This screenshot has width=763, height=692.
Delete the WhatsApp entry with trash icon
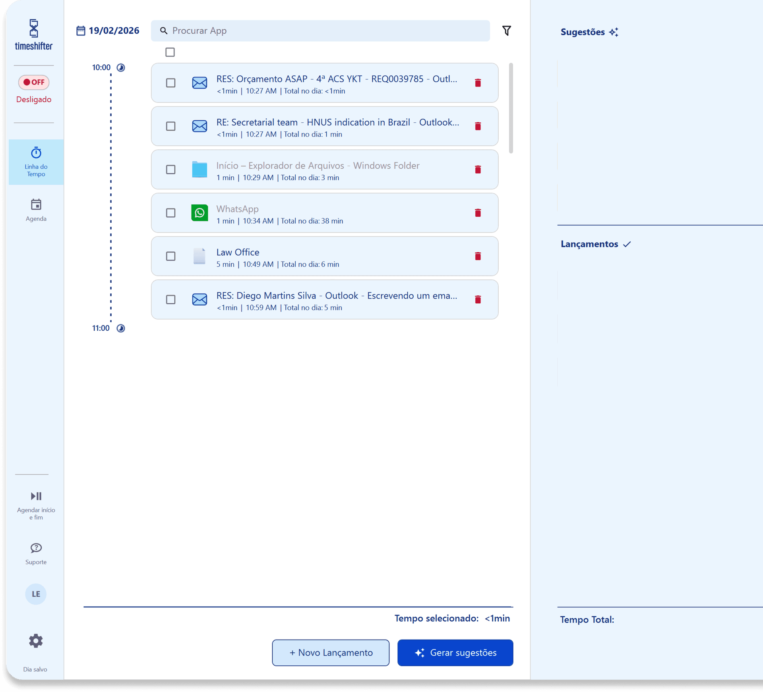(x=478, y=213)
